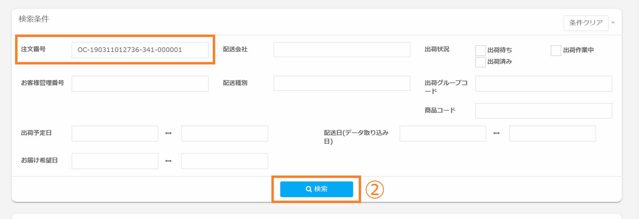Focus the お客様管理番号 input field

pos(140,83)
